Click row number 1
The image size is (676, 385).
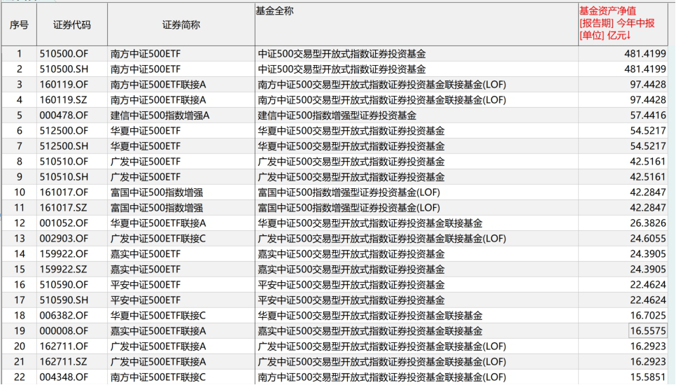19,54
